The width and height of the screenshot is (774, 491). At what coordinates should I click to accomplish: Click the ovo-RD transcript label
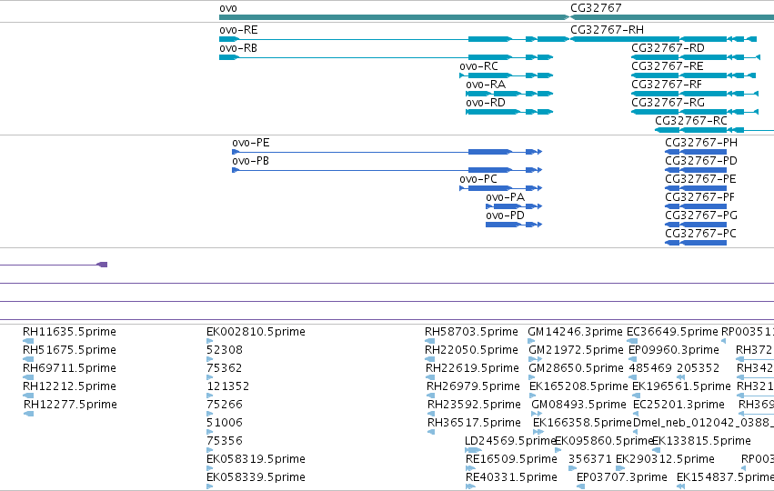[486, 103]
